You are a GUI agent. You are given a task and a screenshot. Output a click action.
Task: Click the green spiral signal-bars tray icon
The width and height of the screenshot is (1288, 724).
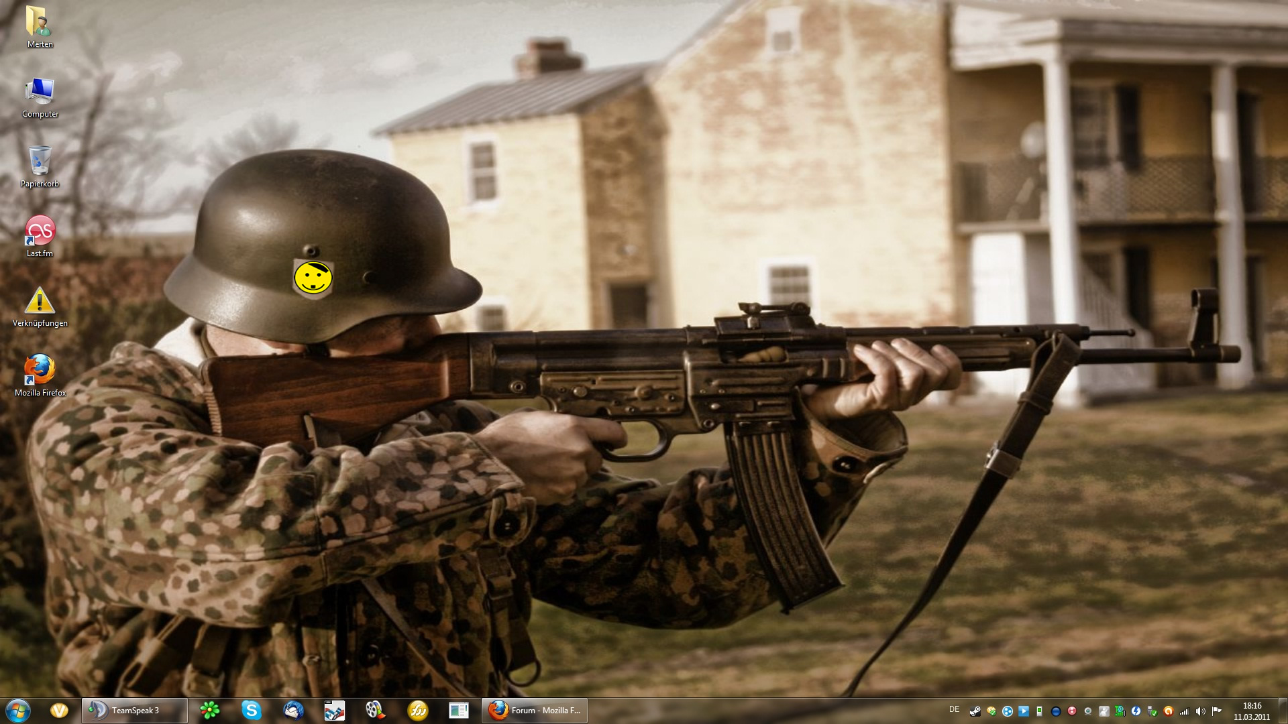1120,711
